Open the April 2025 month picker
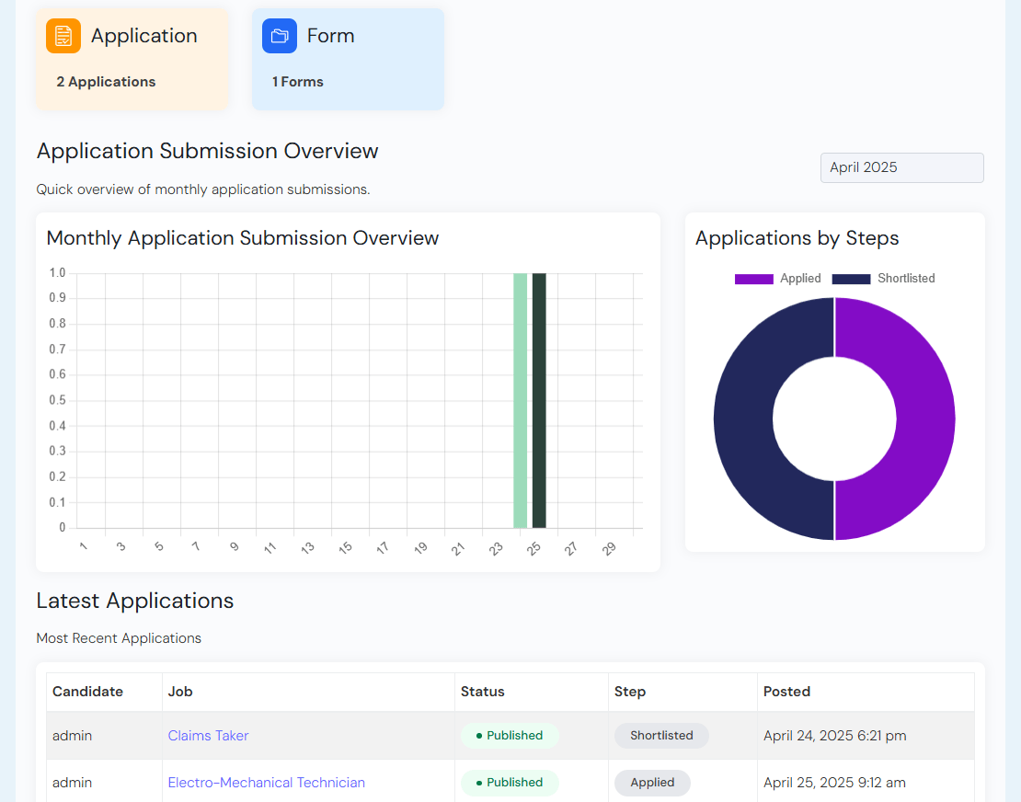The height and width of the screenshot is (802, 1021). pyautogui.click(x=901, y=167)
